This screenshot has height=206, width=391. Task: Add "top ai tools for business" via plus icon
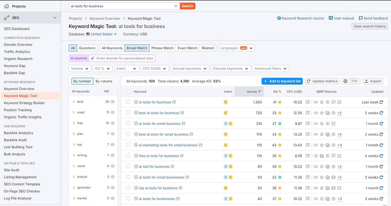[136, 188]
